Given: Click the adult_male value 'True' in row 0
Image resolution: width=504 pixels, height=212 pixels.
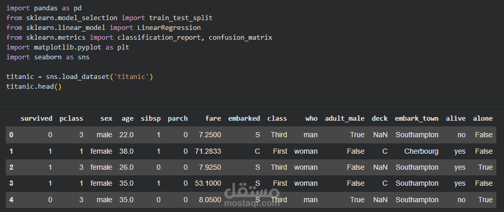Looking at the screenshot, I should coord(357,135).
